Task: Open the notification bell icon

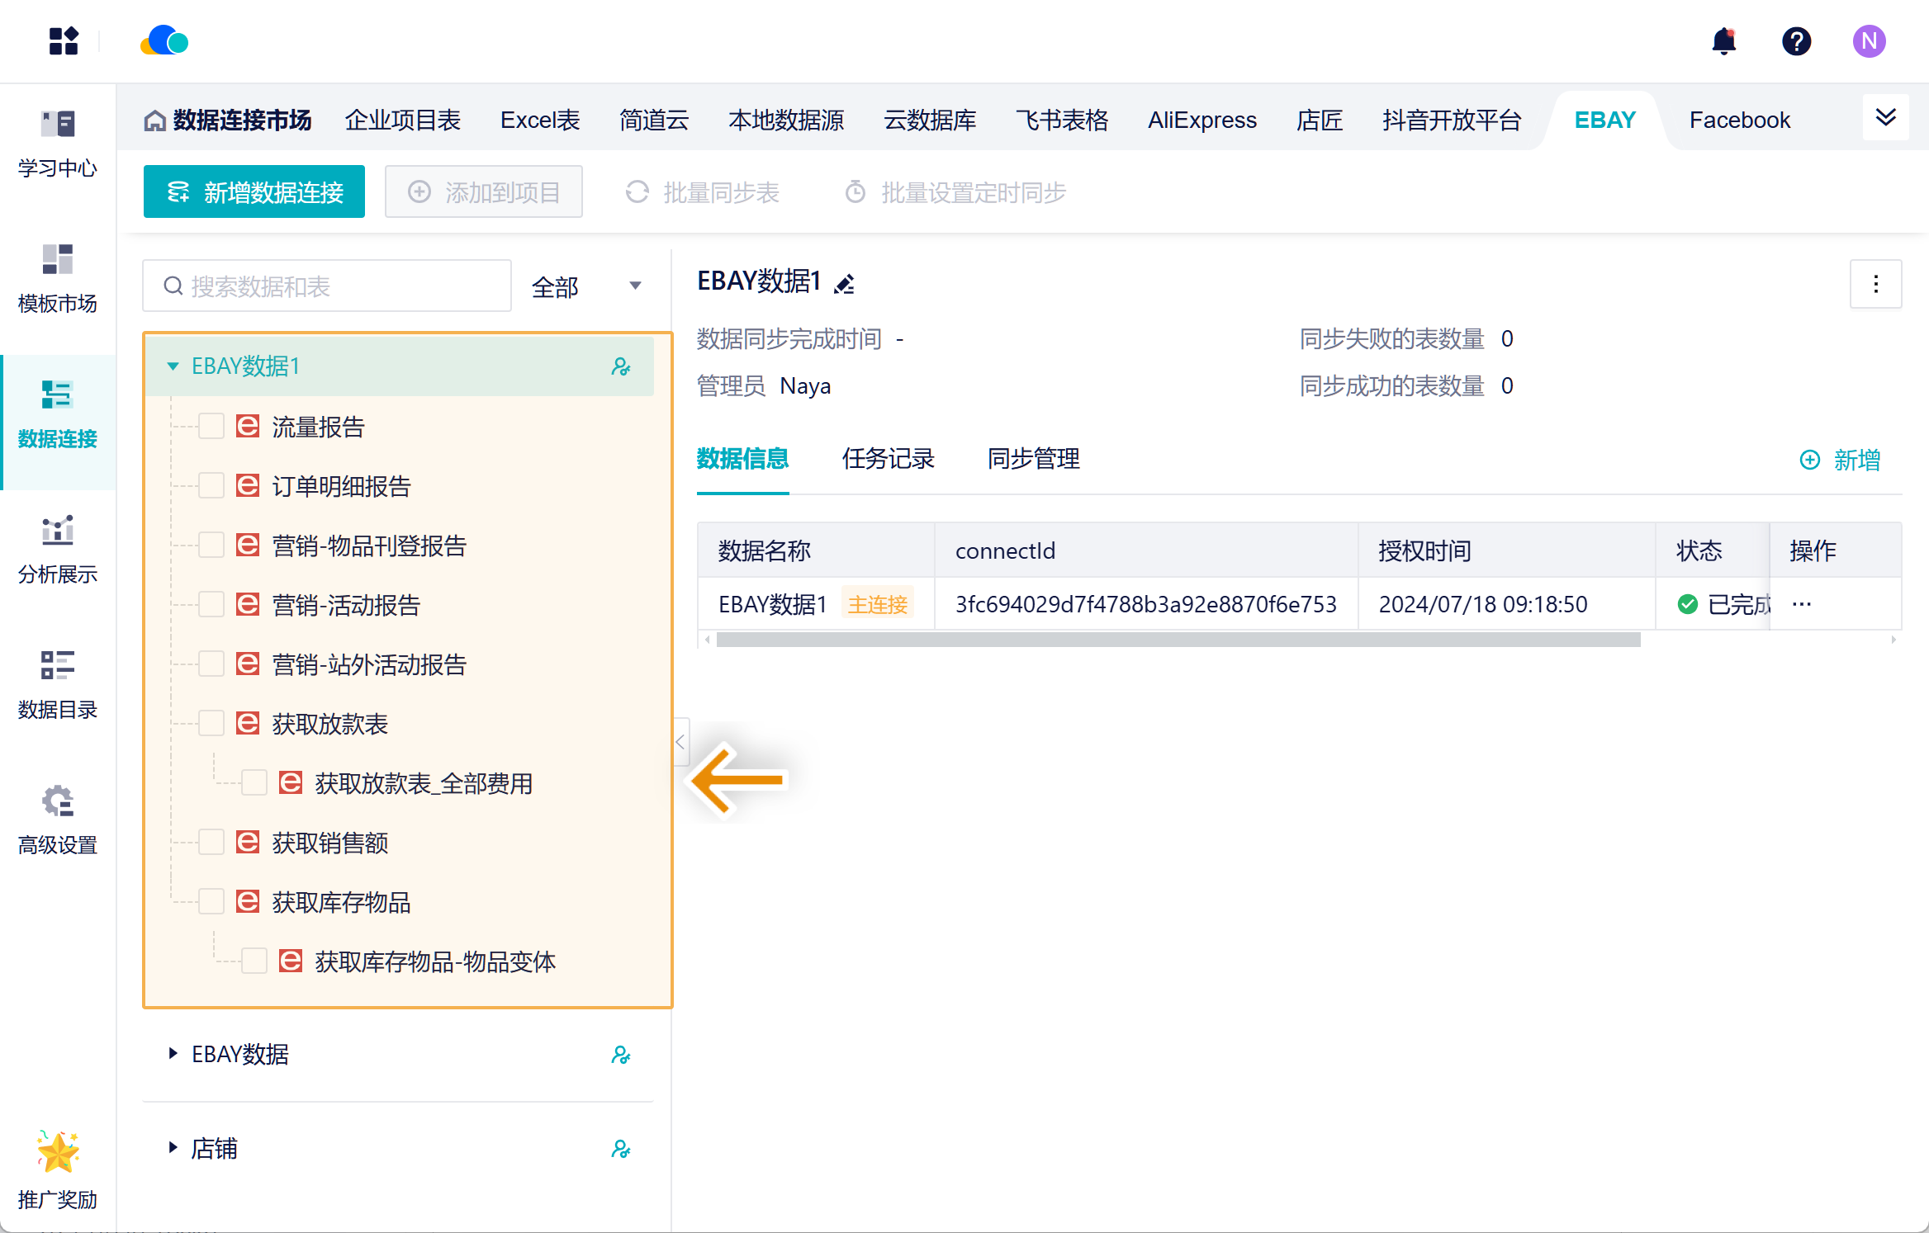Action: tap(1723, 41)
